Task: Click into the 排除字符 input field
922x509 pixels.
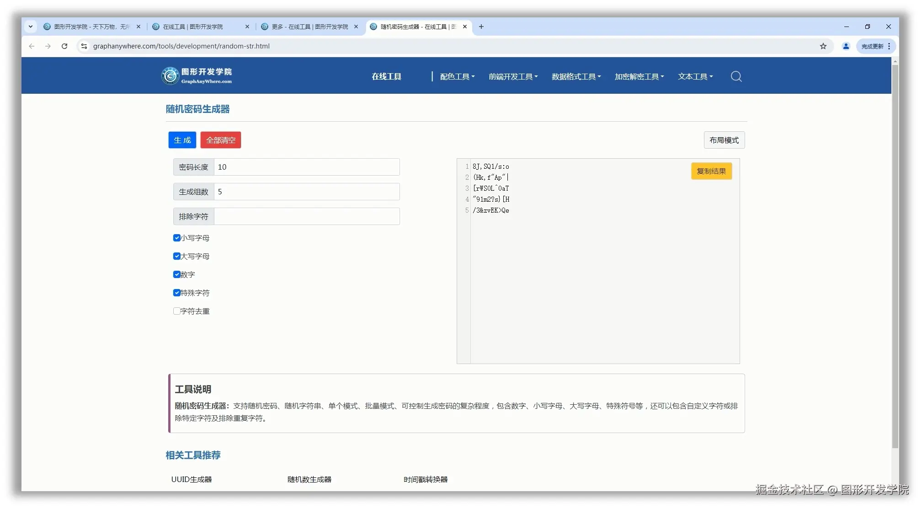Action: (x=306, y=216)
